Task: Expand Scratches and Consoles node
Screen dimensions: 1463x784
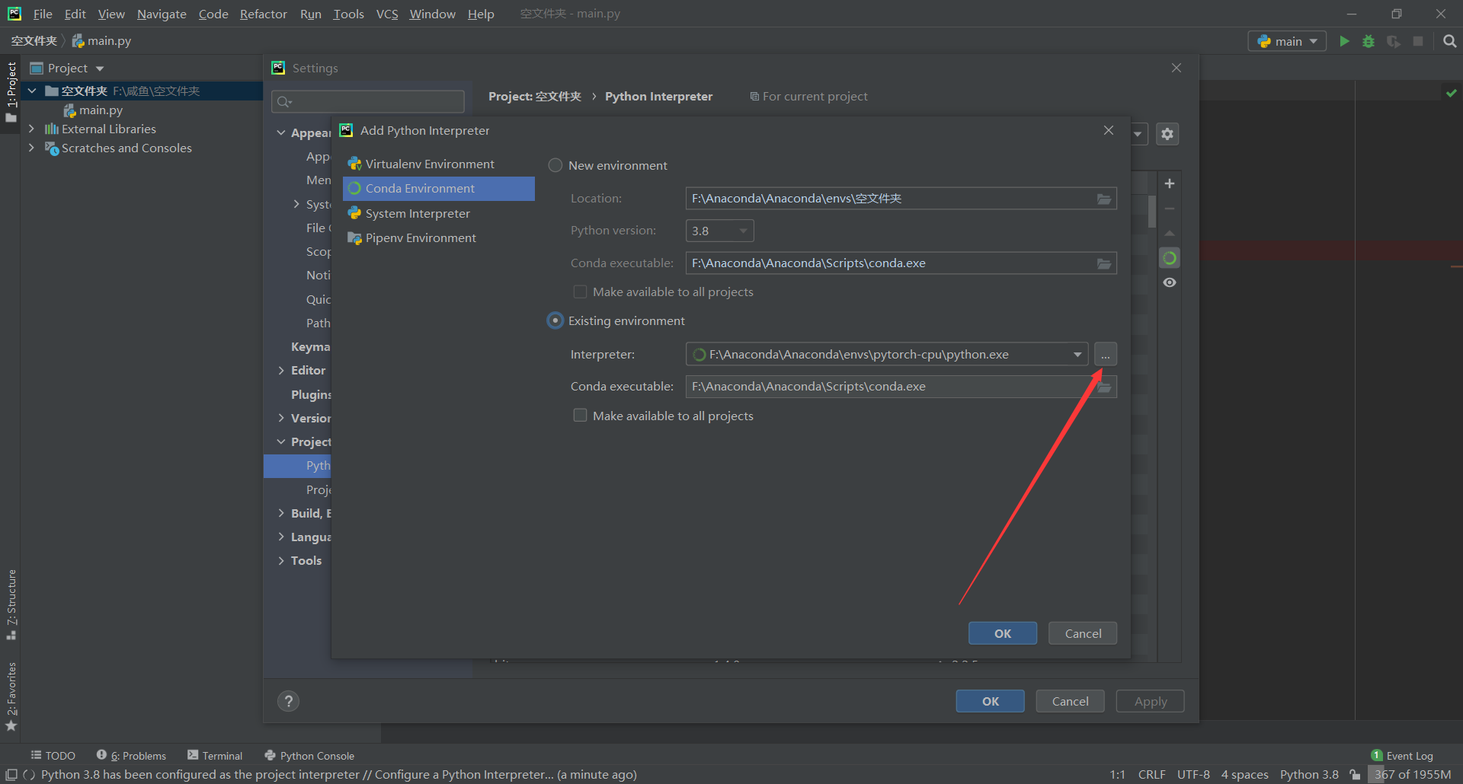Action: tap(31, 148)
